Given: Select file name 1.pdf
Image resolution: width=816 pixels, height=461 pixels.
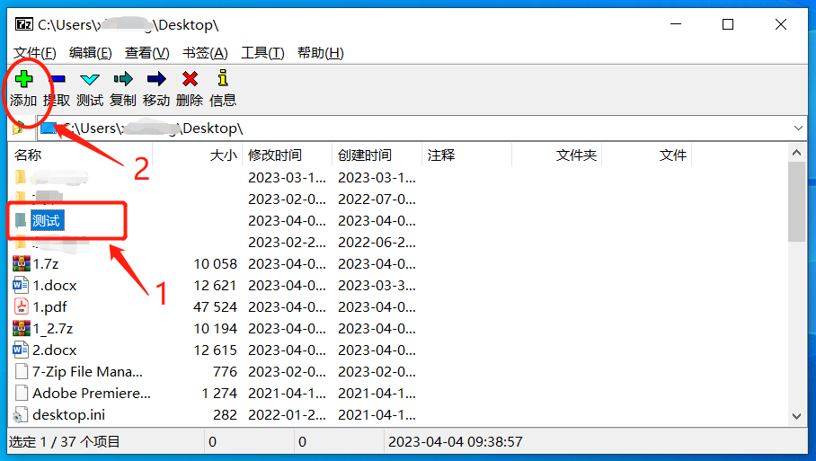Looking at the screenshot, I should pyautogui.click(x=50, y=307).
